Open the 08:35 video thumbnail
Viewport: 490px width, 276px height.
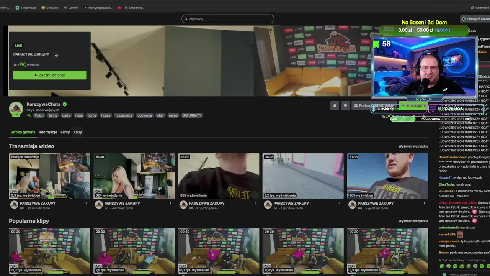coord(303,176)
